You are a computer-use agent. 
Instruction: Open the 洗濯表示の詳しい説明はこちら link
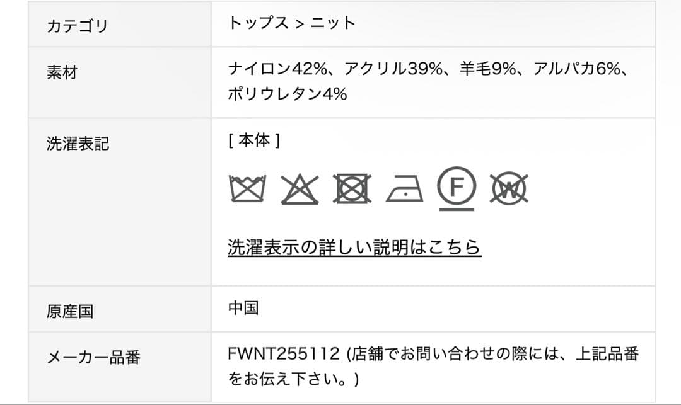pyautogui.click(x=354, y=247)
